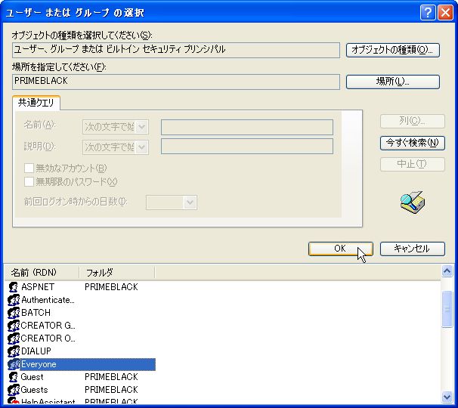This screenshot has height=408, width=458.
Task: Click the Everyone group icon
Action: 13,364
